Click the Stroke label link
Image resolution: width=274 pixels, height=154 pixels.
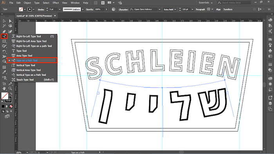[41, 9]
